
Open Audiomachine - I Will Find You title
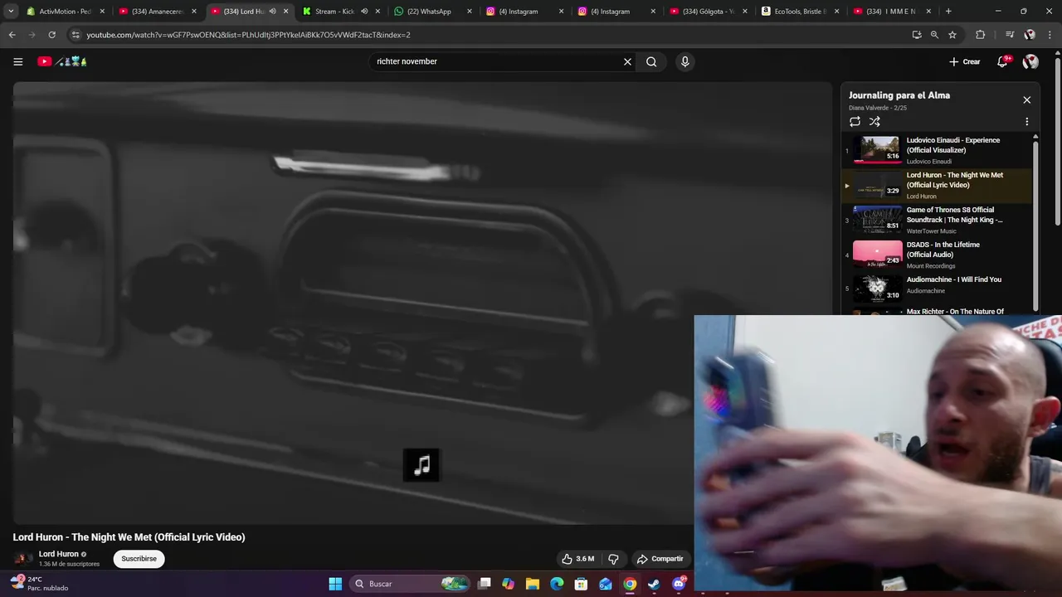point(953,279)
